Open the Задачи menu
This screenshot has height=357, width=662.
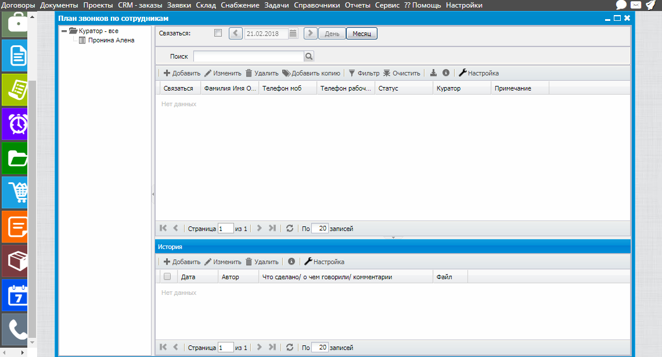pos(276,5)
